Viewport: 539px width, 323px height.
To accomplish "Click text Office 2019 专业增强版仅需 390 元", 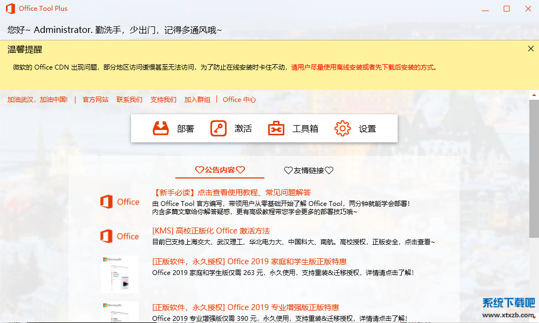I will click(280, 318).
